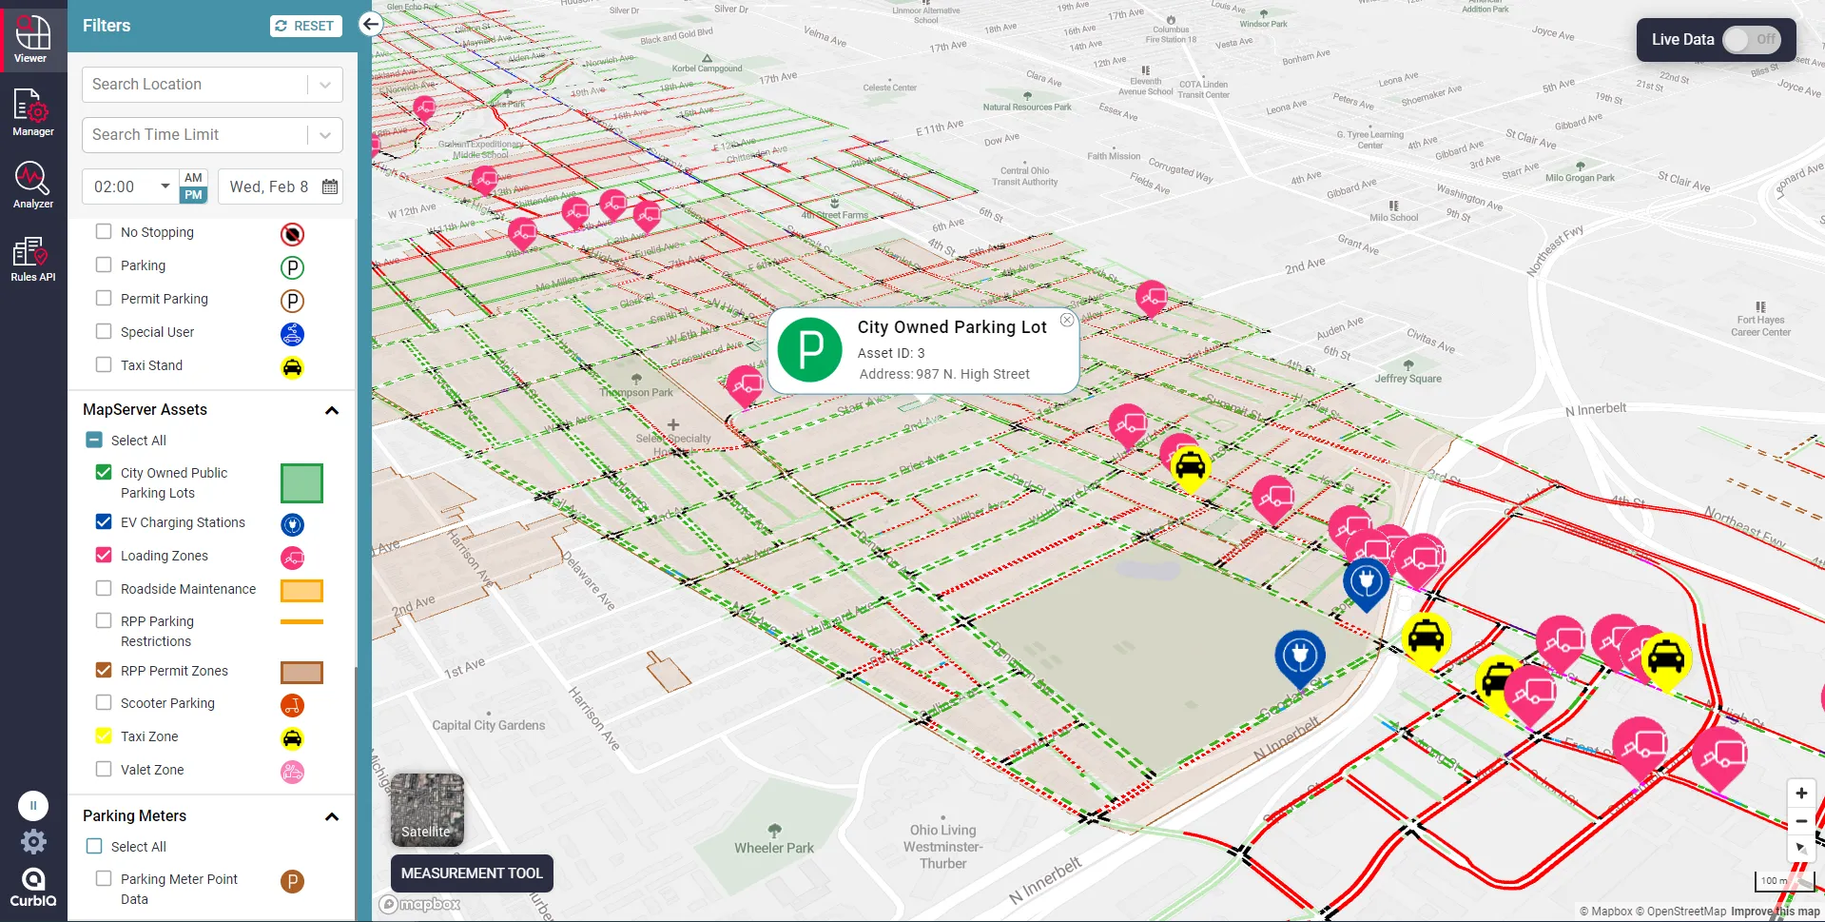Open the Viewer panel
This screenshot has width=1825, height=922.
pyautogui.click(x=31, y=38)
